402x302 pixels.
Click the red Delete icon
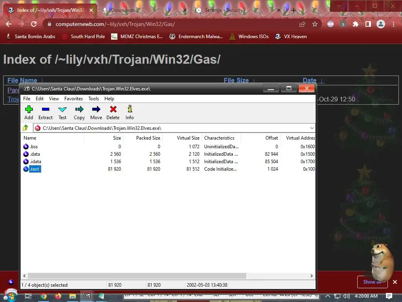(113, 109)
